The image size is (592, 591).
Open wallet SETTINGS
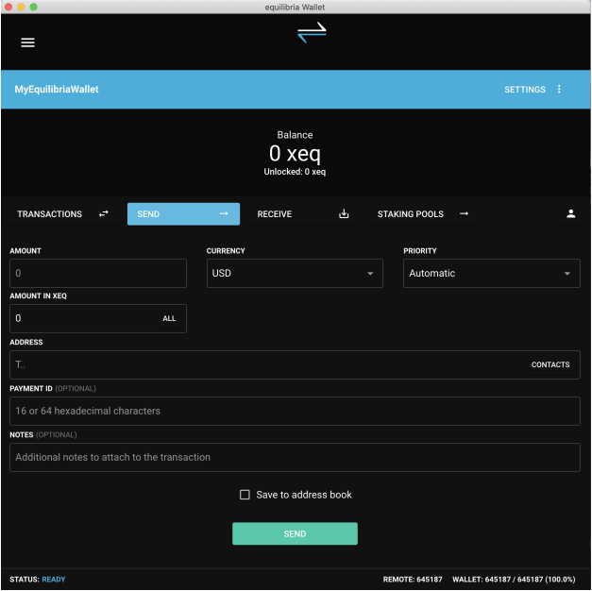(x=524, y=90)
